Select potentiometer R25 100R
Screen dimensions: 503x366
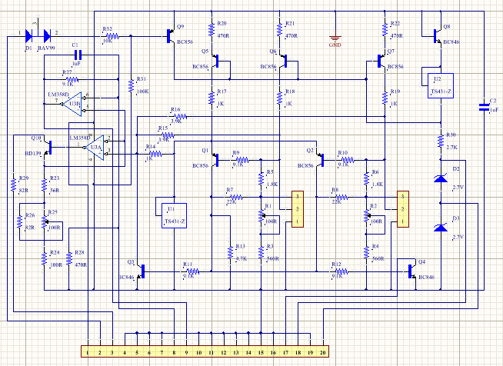[46, 221]
